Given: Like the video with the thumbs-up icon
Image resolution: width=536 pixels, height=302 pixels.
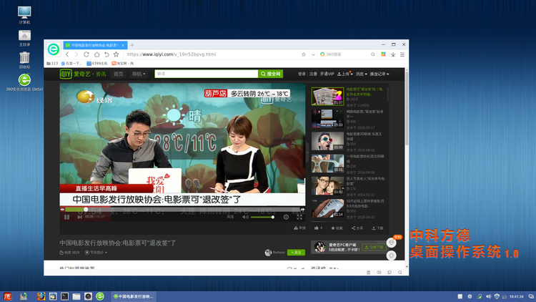Looking at the screenshot, I should [318, 228].
